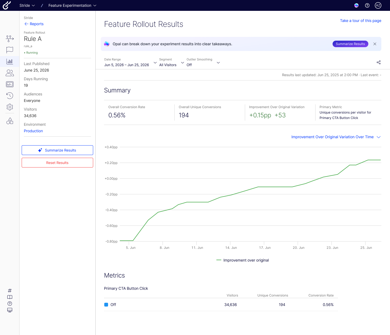Open the Feature Experimentation menu
Screen dimensions: 390x335
click(72, 5)
